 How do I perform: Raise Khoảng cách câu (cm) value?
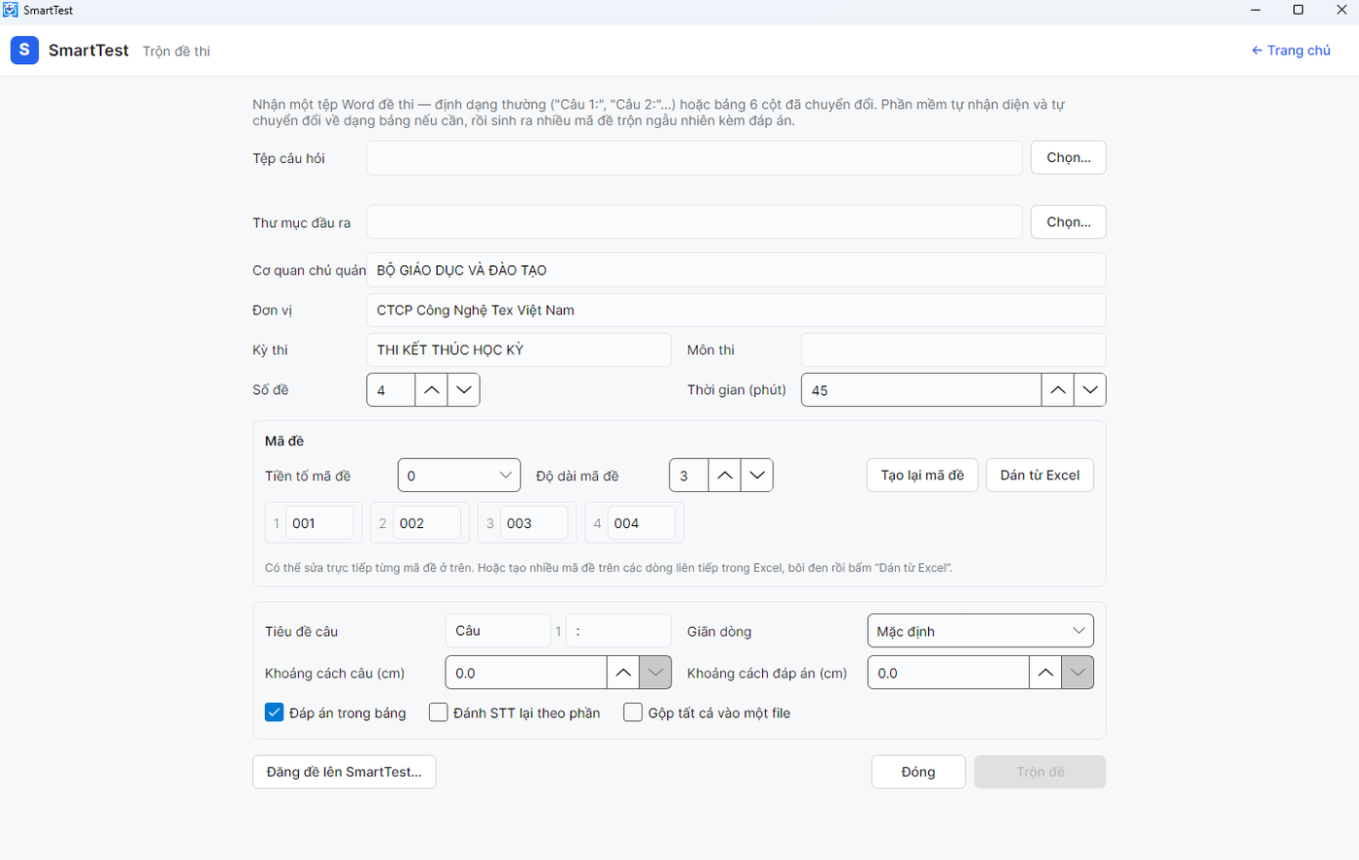[623, 673]
